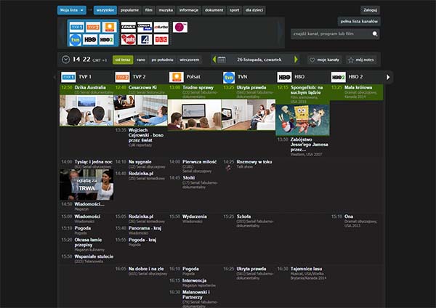This screenshot has width=436, height=308.
Task: Click Tysiąc i jedna noc thumbnail
Action: click(x=86, y=185)
